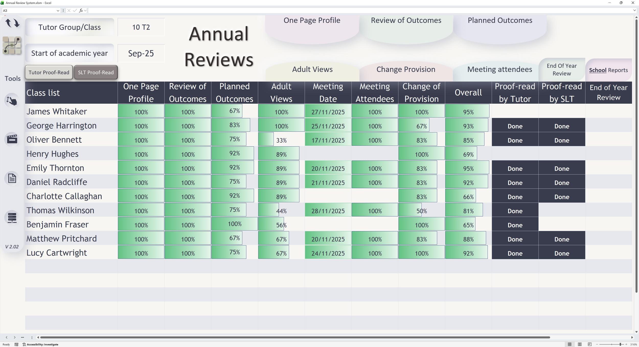
Task: Click the vertical scrollbar thumb
Action: point(636,156)
